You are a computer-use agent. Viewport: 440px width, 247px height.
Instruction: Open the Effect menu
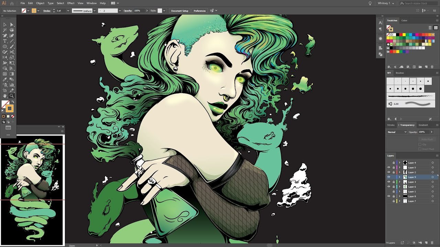tap(71, 3)
